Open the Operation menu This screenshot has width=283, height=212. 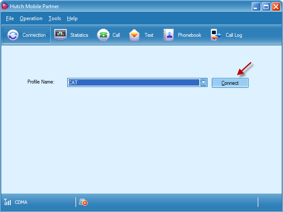click(31, 18)
